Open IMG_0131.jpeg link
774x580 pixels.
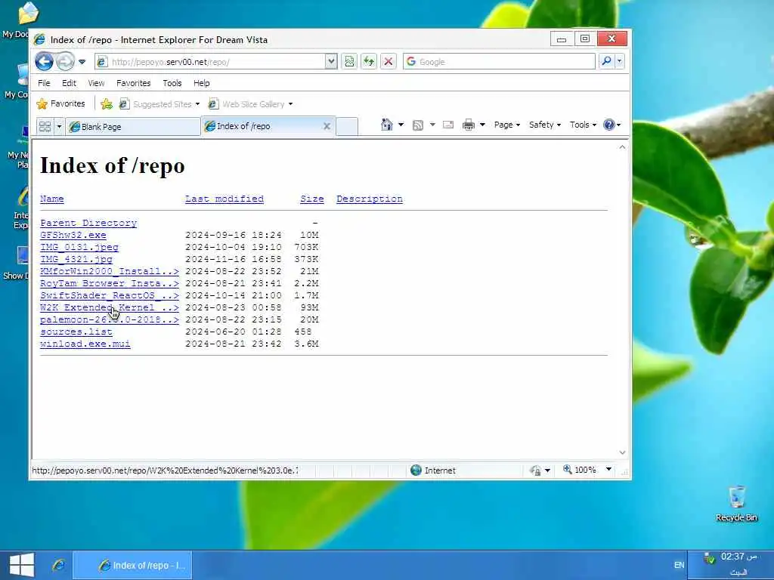tap(79, 247)
